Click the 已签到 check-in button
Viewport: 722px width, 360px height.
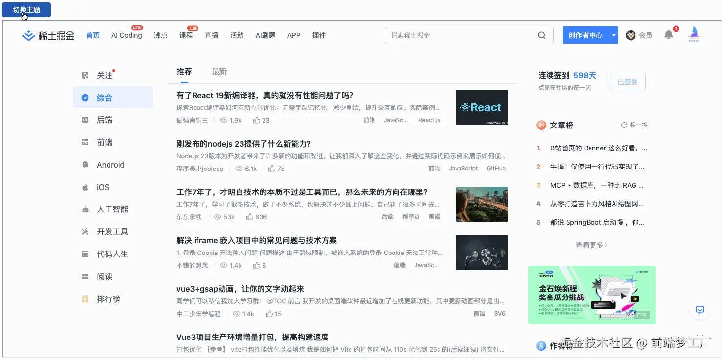(627, 82)
